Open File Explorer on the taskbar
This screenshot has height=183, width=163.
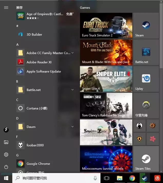point(119,178)
